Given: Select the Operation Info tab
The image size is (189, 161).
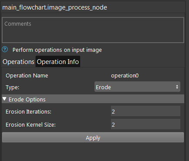Looking at the screenshot, I should click(x=58, y=62).
